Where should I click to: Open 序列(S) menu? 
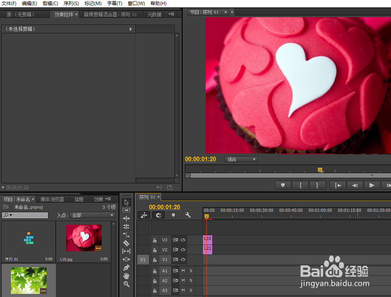[71, 4]
